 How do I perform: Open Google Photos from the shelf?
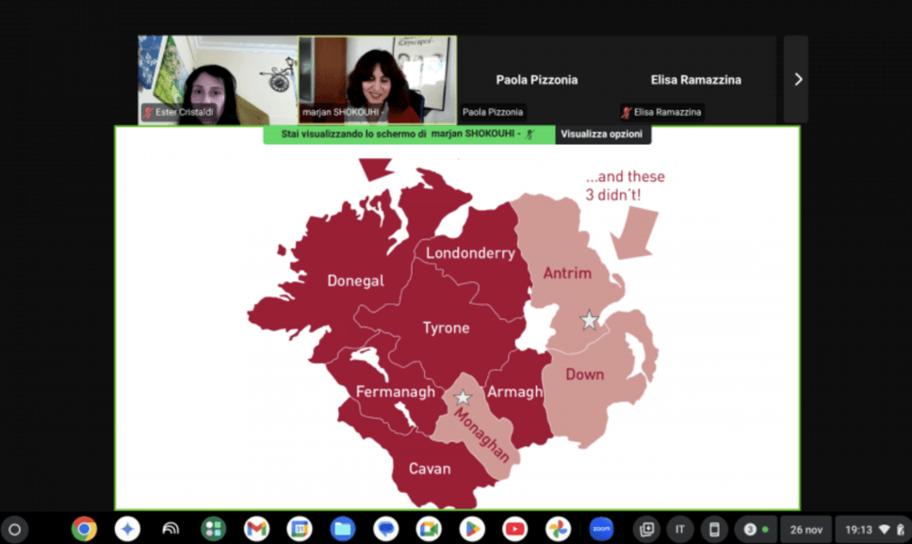pyautogui.click(x=558, y=529)
